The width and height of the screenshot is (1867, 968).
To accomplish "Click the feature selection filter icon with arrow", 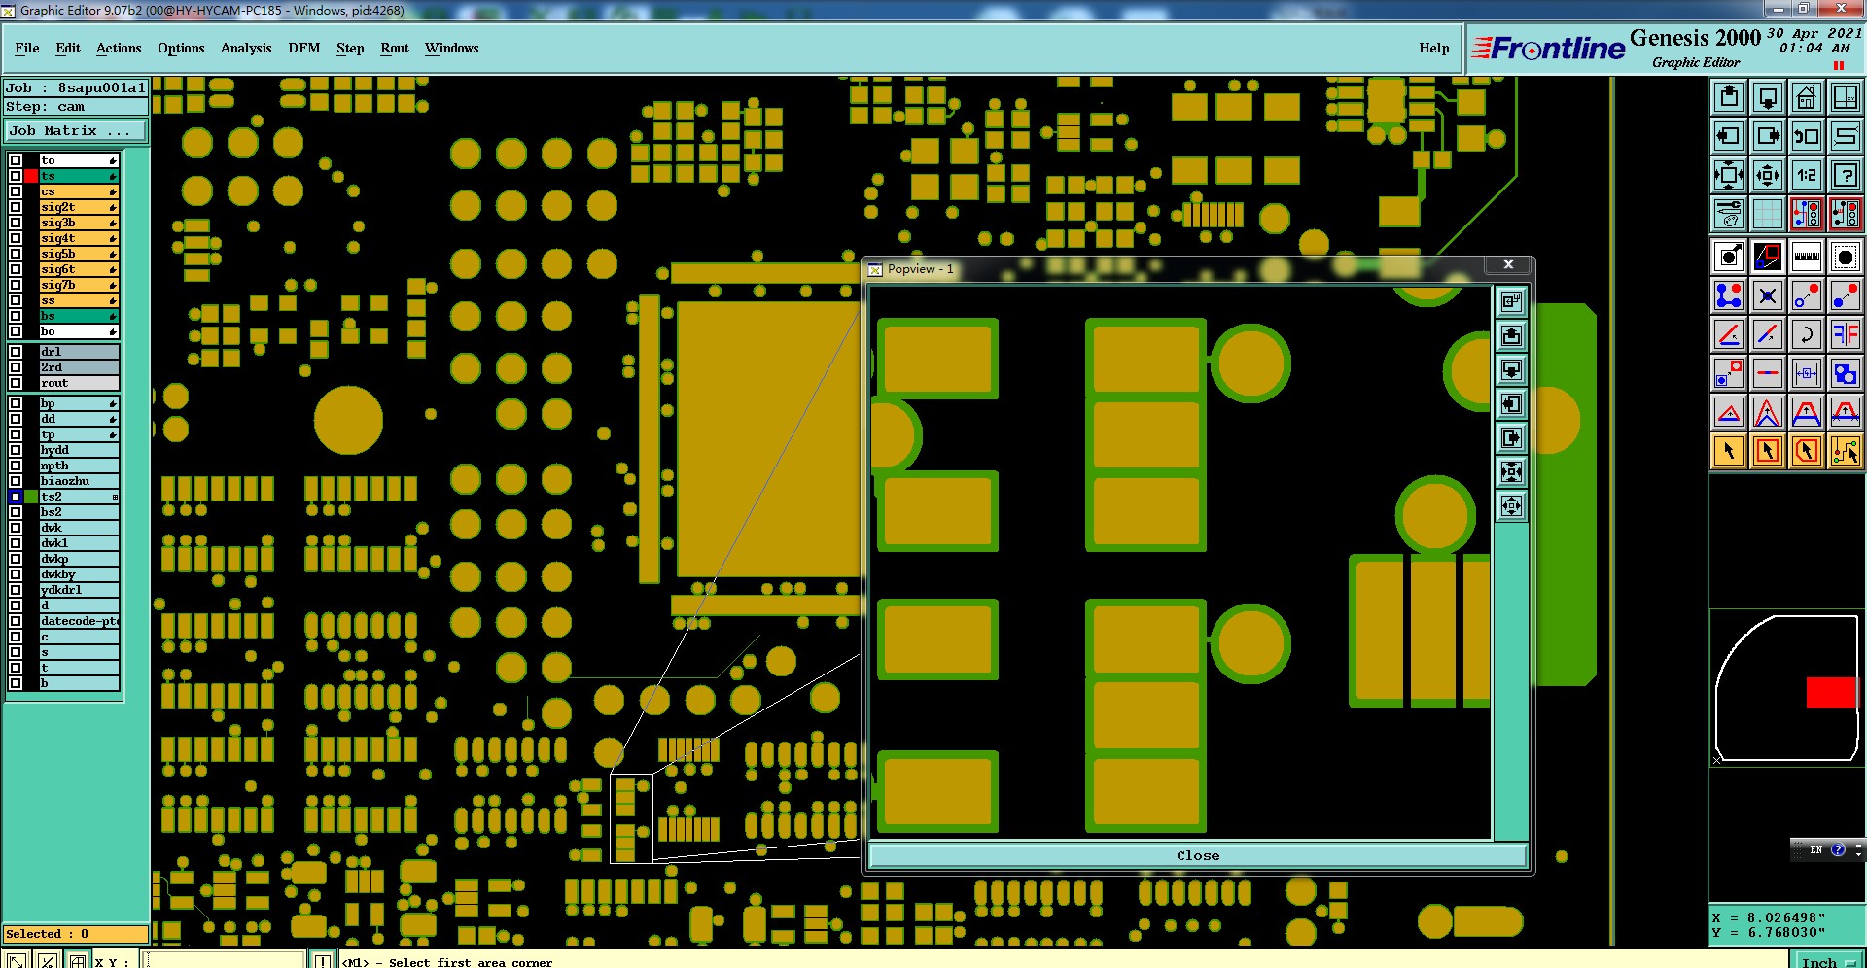I will tap(1729, 257).
